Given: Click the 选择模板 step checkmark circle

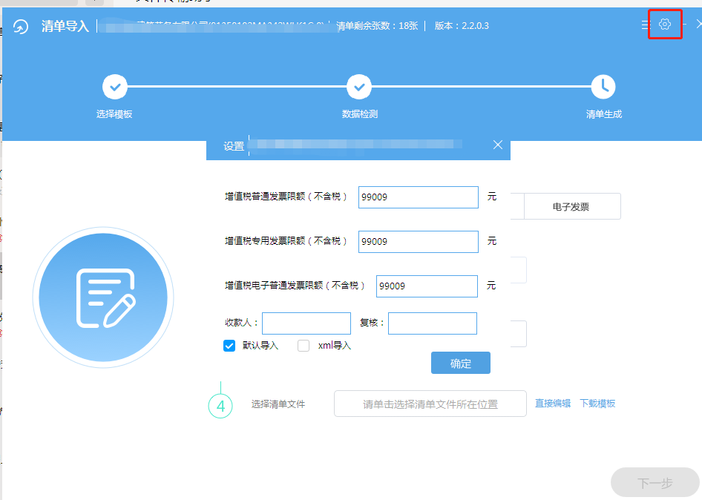Looking at the screenshot, I should (x=115, y=87).
